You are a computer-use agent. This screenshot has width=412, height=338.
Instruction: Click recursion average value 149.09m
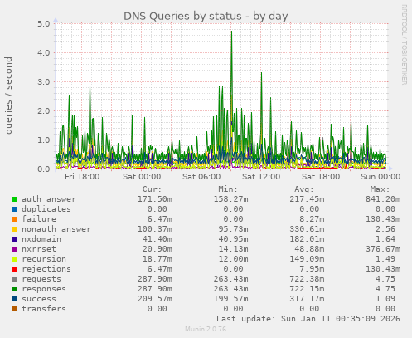(x=307, y=259)
